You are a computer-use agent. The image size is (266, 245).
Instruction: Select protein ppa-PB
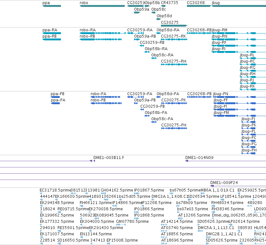coord(55,97)
